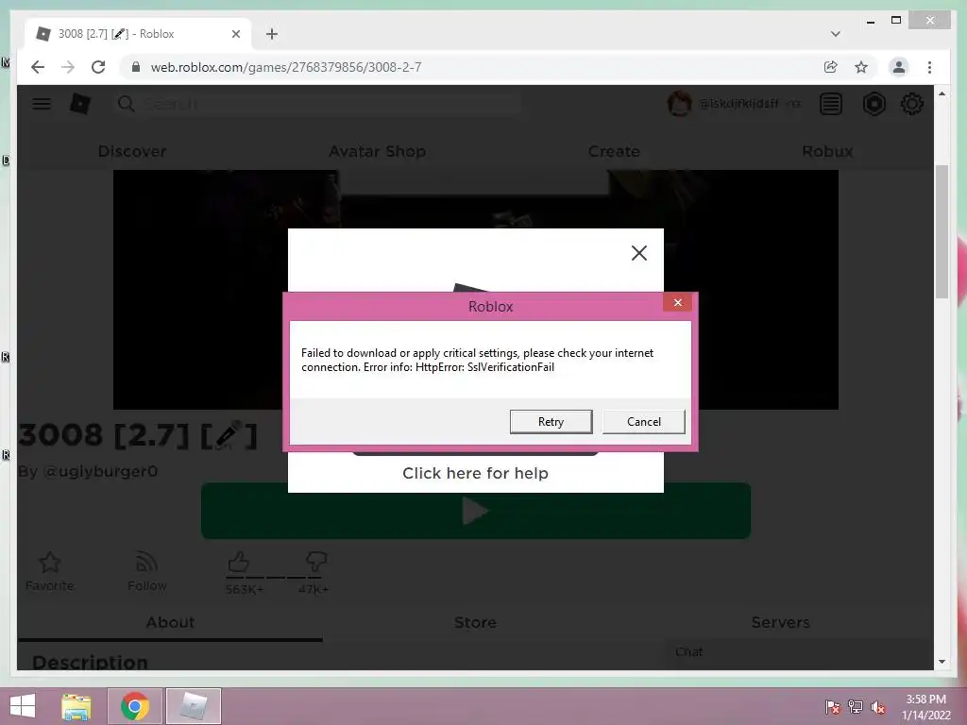The image size is (967, 725).
Task: Click the Roblox logo home icon
Action: [80, 104]
